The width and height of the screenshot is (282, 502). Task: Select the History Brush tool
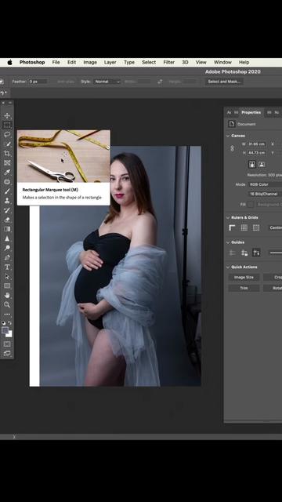(x=7, y=210)
